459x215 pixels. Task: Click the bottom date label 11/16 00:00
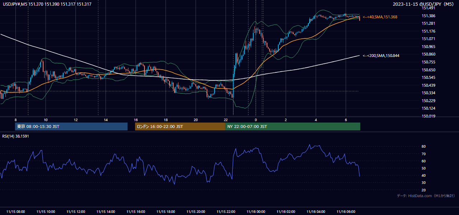click(256, 212)
